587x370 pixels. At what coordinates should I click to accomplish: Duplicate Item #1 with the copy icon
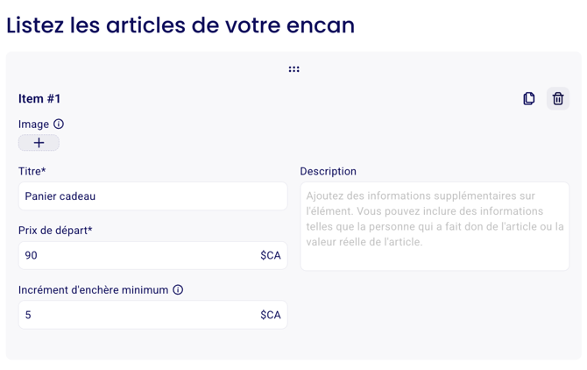(x=528, y=98)
